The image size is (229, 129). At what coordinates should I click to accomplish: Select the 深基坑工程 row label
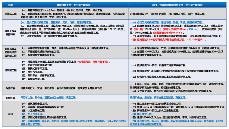pos(10,14)
